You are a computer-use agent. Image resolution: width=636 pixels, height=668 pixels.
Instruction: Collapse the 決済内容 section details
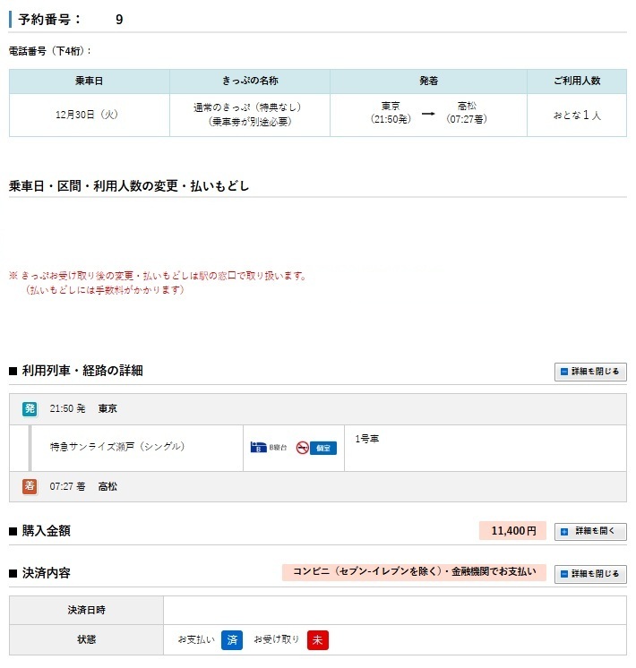pos(590,574)
